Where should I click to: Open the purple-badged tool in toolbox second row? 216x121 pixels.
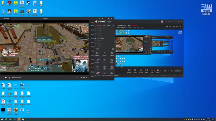[x=97, y=61]
